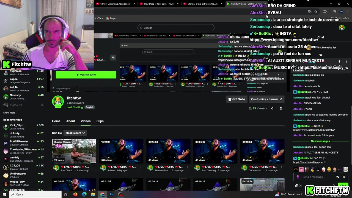Unmute the preview player speaker icon
This screenshot has width=352, height=198.
click(x=113, y=57)
